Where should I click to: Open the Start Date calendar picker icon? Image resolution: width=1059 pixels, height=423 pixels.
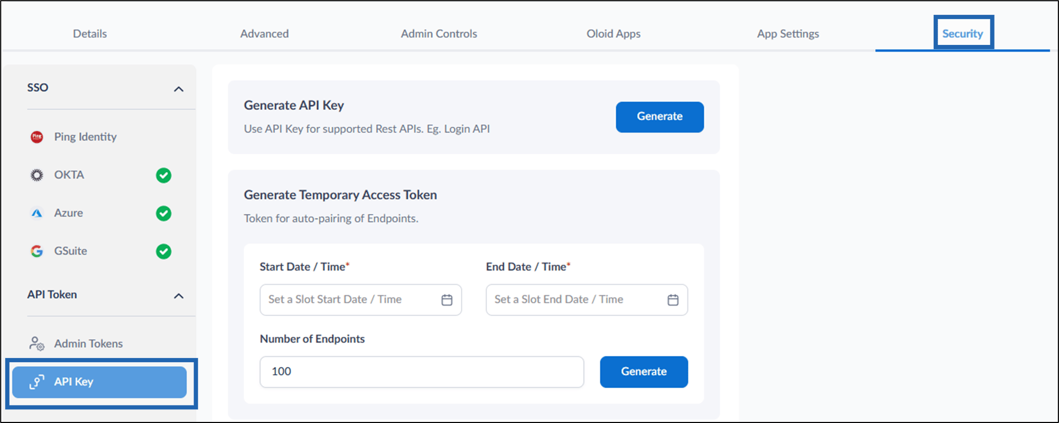pyautogui.click(x=447, y=300)
